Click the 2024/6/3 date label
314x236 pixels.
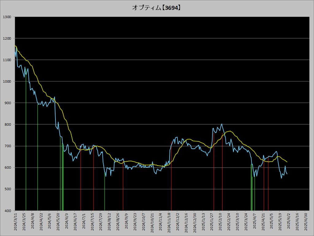coord(67,220)
